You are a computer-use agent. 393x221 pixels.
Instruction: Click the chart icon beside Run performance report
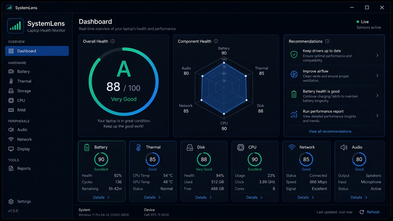click(294, 114)
